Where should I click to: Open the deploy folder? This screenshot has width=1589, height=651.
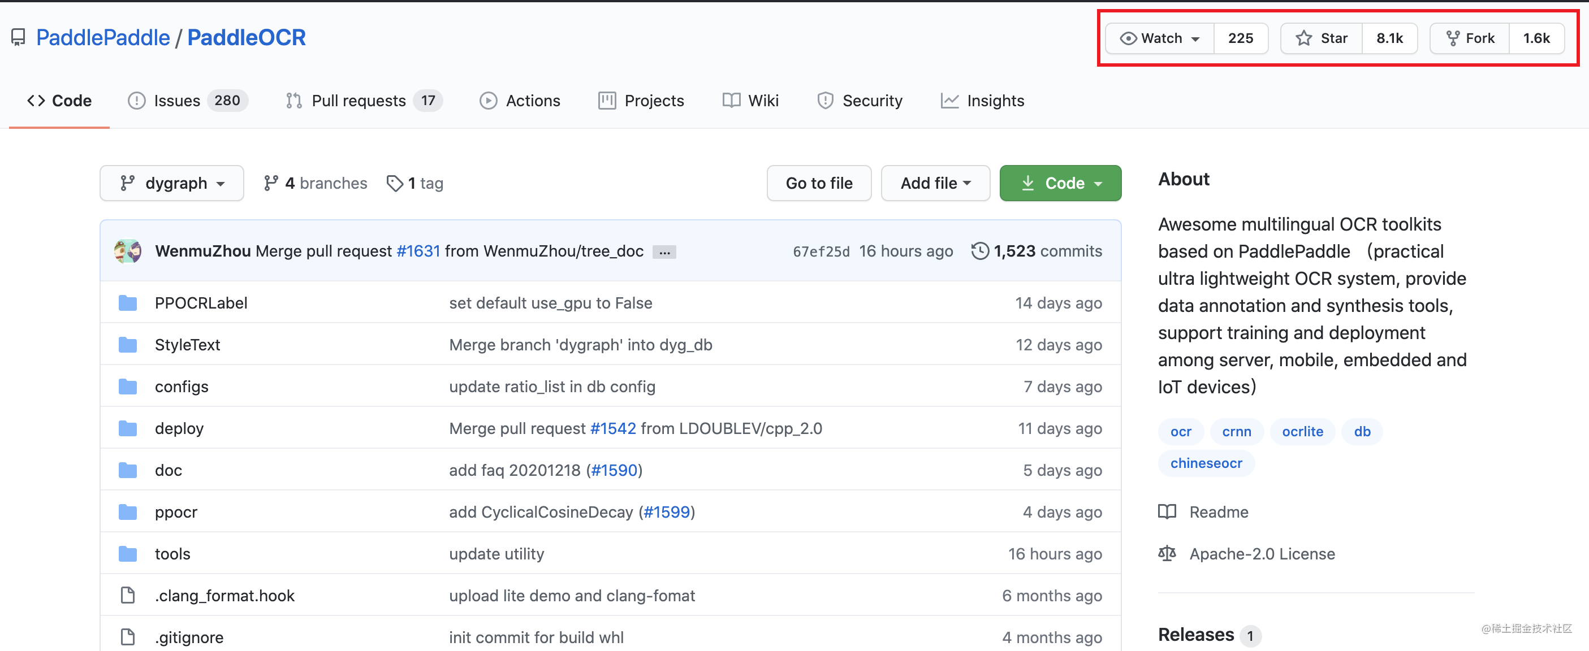[x=179, y=428]
